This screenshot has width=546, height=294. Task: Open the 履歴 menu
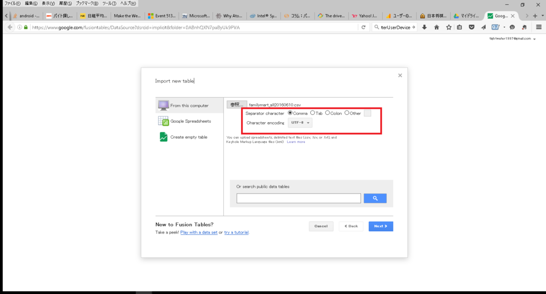pos(65,4)
